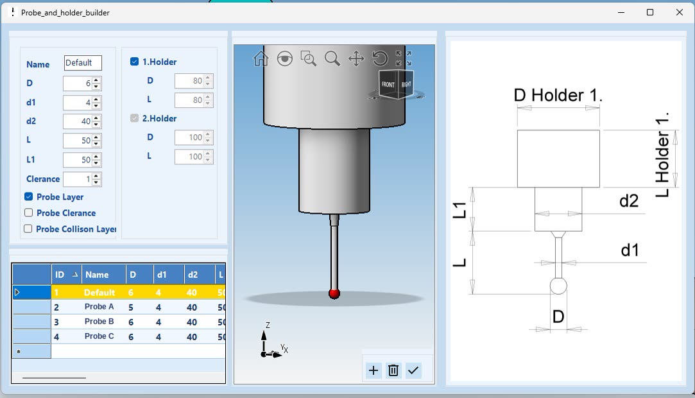Image resolution: width=695 pixels, height=398 pixels.
Task: Click the 1.Holder L field
Action: click(x=194, y=100)
